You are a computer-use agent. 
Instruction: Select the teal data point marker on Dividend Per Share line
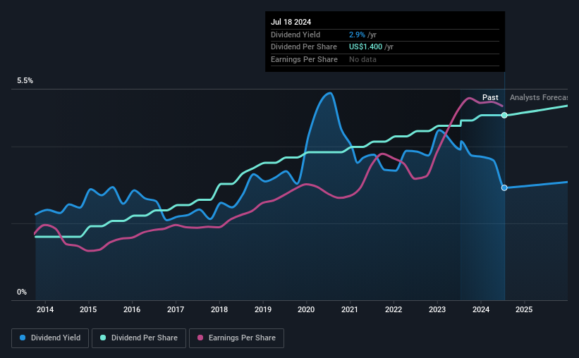click(x=504, y=116)
